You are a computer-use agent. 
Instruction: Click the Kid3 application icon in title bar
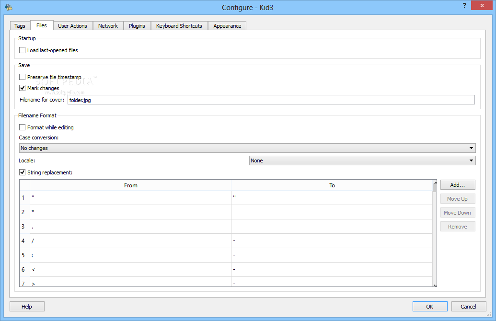pos(9,7)
